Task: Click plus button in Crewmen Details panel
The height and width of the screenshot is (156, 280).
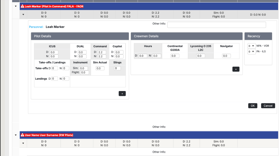Action: point(236,69)
